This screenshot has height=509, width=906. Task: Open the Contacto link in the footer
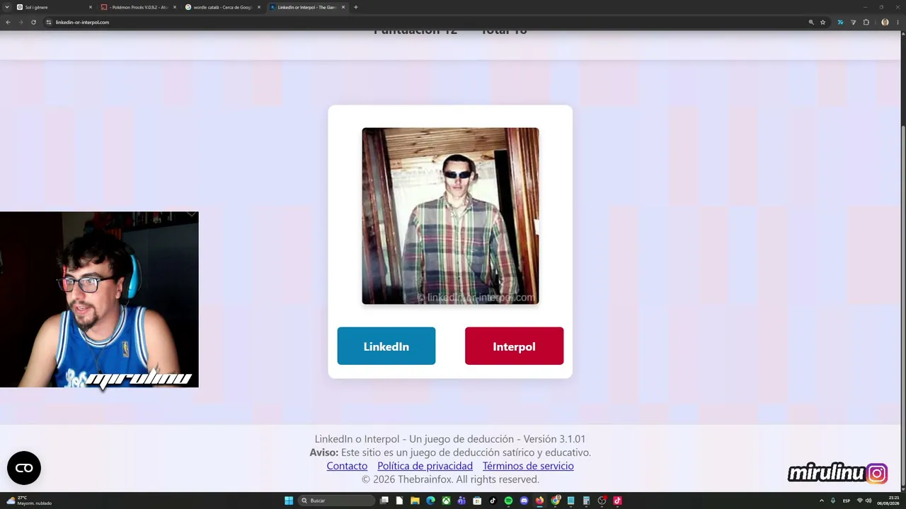[x=347, y=466]
